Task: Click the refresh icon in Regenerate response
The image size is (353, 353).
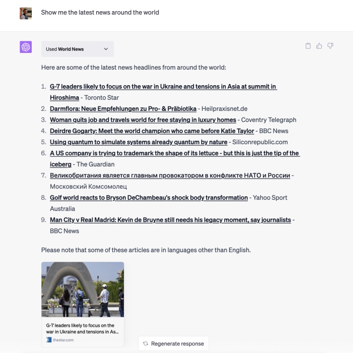Action: click(146, 343)
